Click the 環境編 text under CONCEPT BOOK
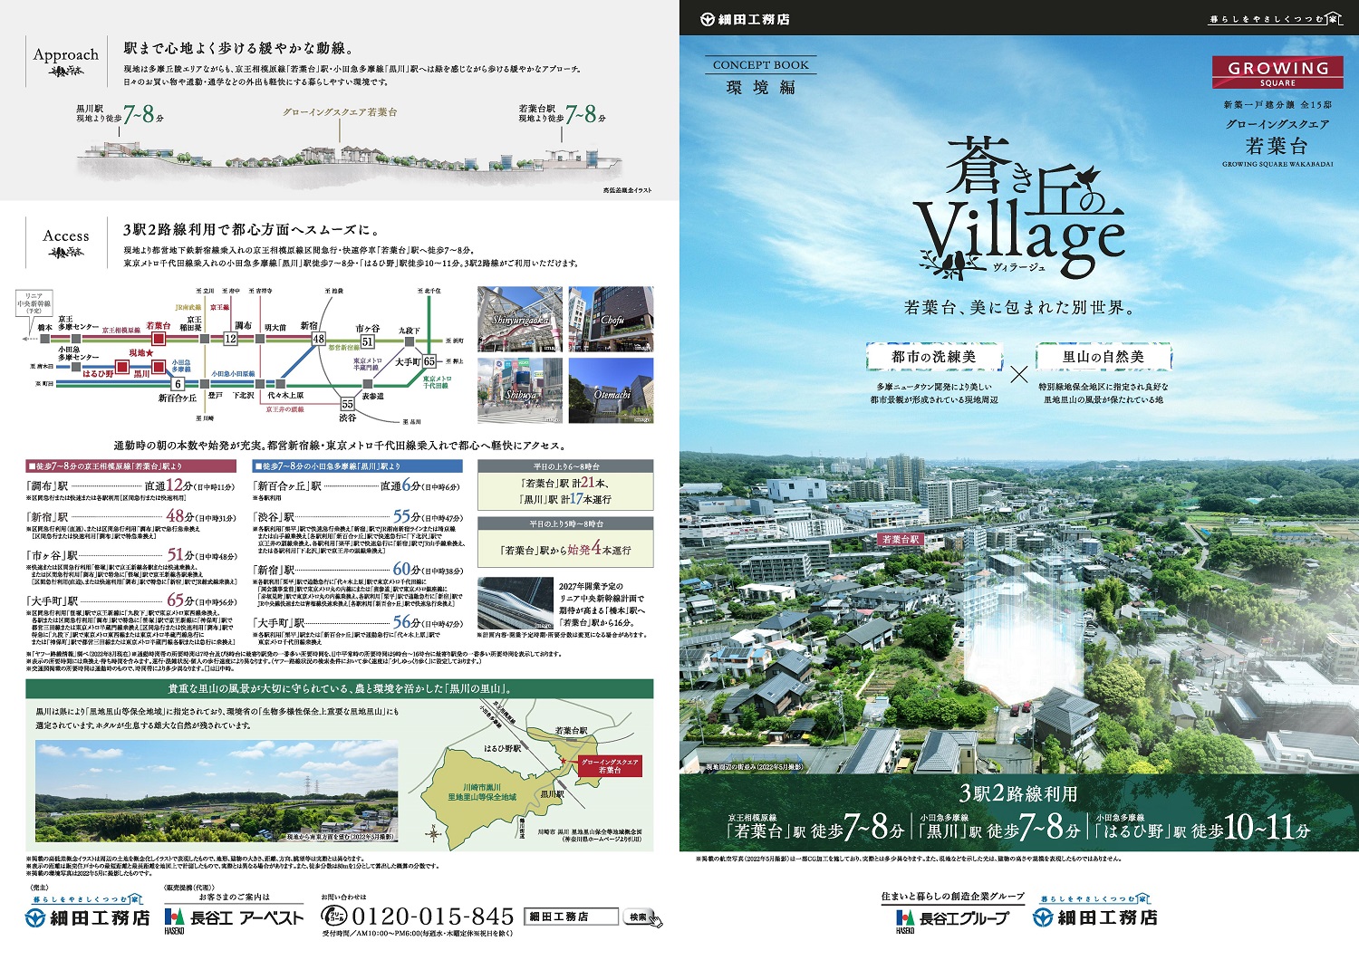Screen dimensions: 1359x960 pos(761,88)
